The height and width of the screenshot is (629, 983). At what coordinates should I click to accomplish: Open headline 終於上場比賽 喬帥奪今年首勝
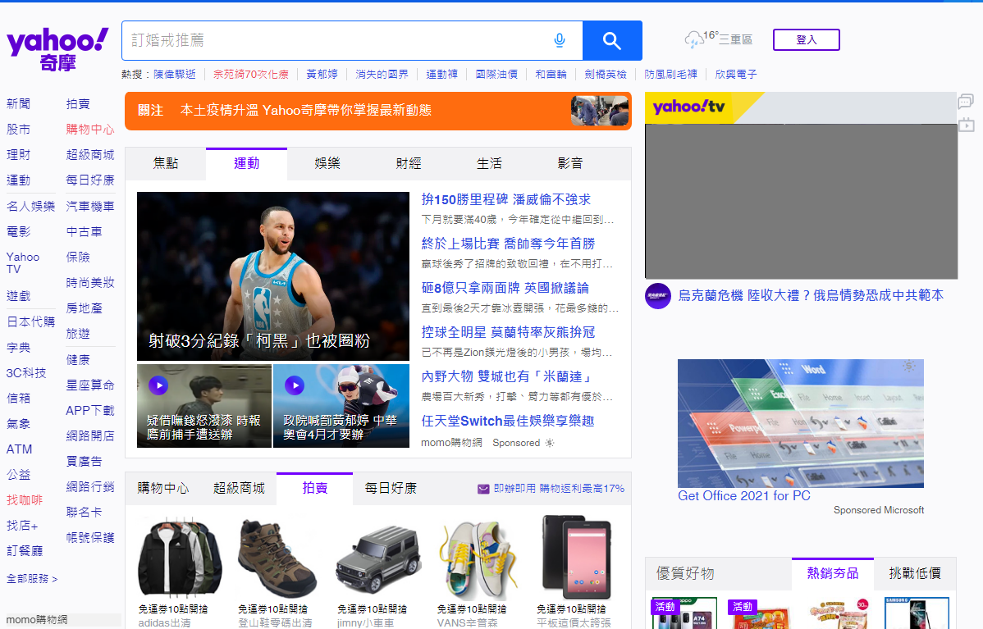508,244
